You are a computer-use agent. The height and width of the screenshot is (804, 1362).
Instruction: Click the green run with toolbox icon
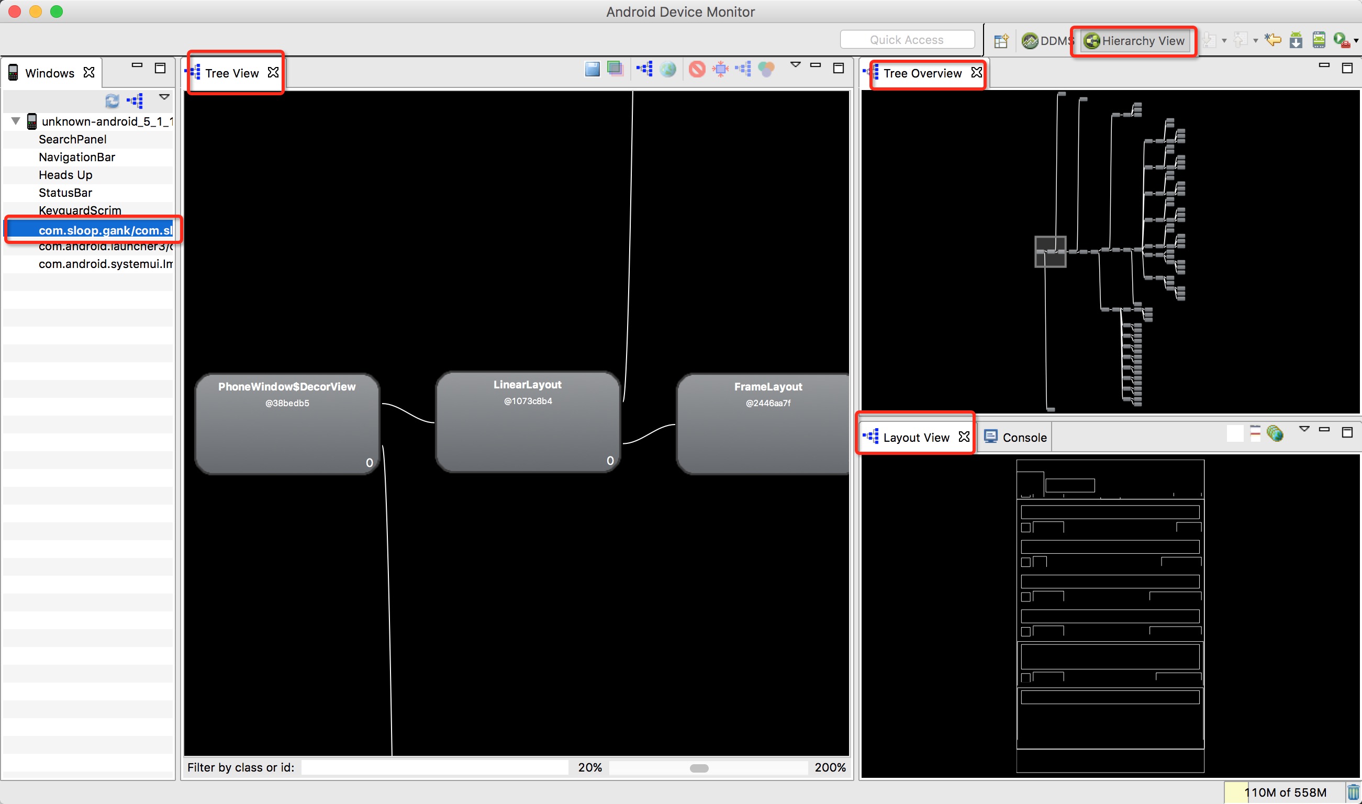pyautogui.click(x=1342, y=40)
